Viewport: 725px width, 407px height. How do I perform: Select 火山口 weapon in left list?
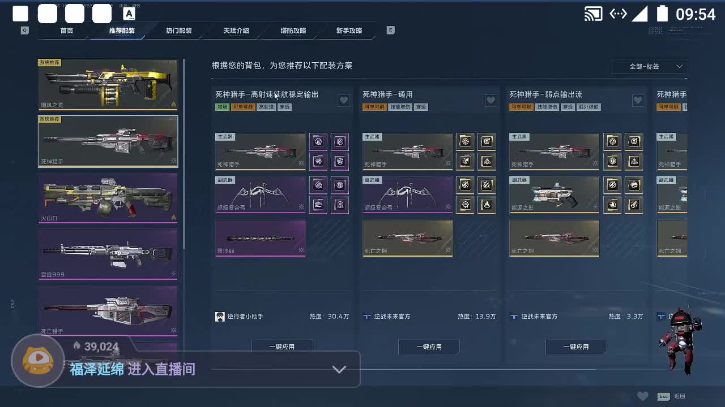click(108, 198)
